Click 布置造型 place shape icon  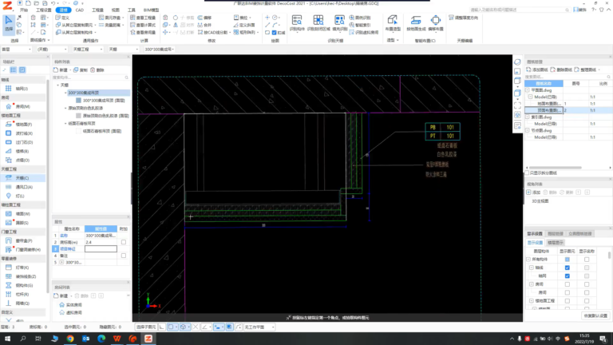(x=393, y=23)
